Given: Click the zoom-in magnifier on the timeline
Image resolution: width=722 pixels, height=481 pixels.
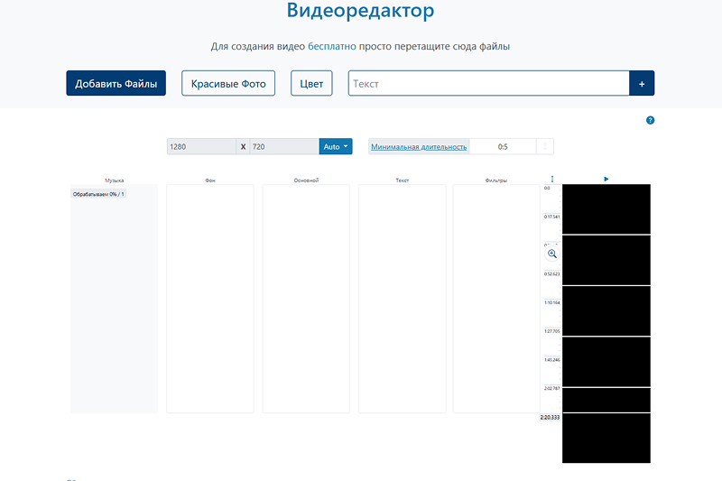Looking at the screenshot, I should click(552, 254).
